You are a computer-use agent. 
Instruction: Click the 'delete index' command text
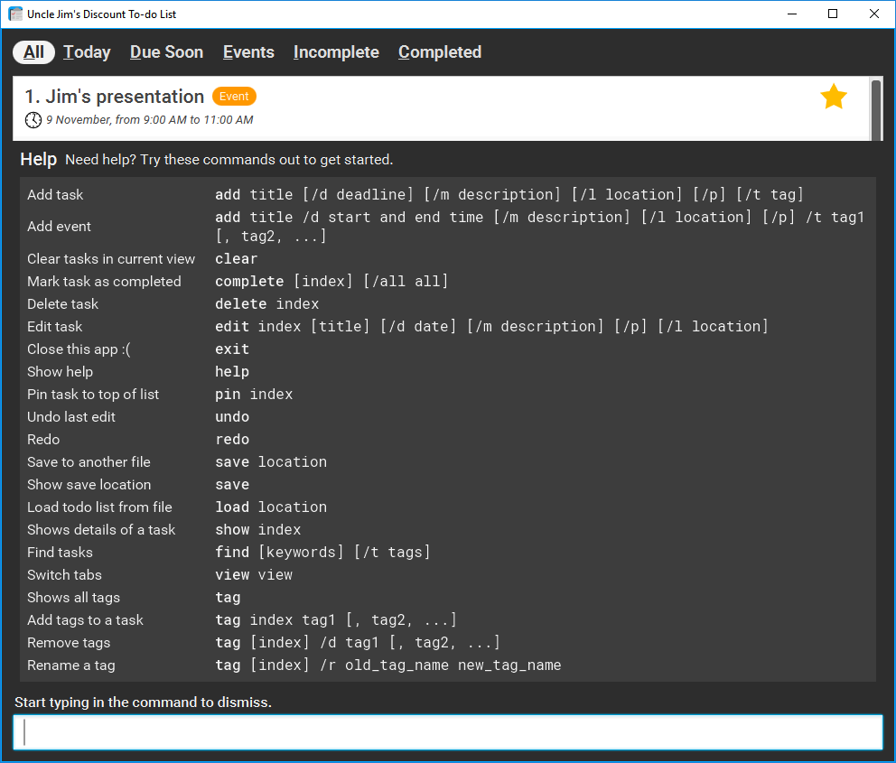pos(266,303)
